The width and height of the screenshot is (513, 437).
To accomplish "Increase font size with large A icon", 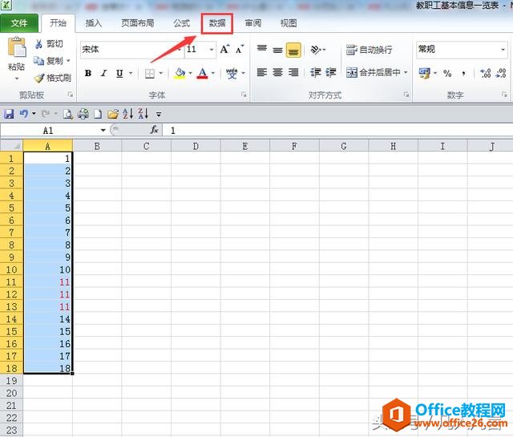I will 224,50.
